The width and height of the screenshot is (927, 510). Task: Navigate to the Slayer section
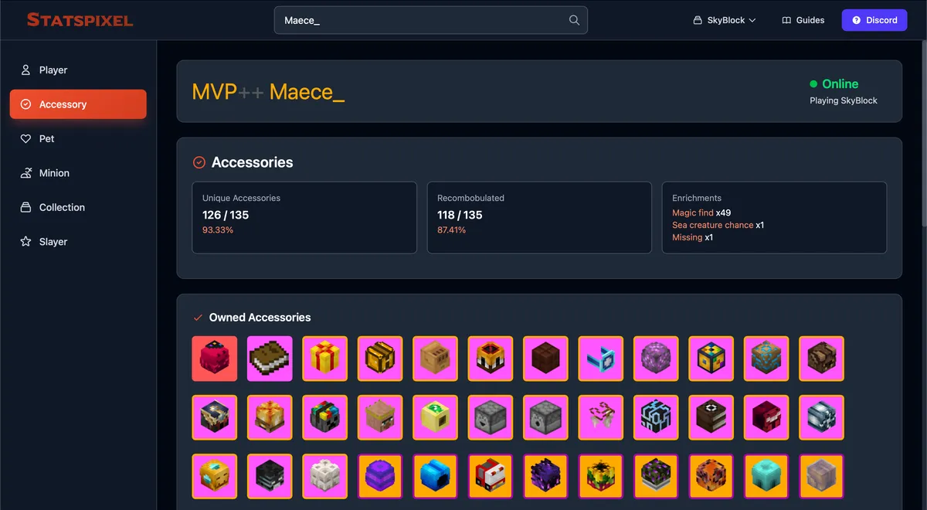pyautogui.click(x=53, y=242)
